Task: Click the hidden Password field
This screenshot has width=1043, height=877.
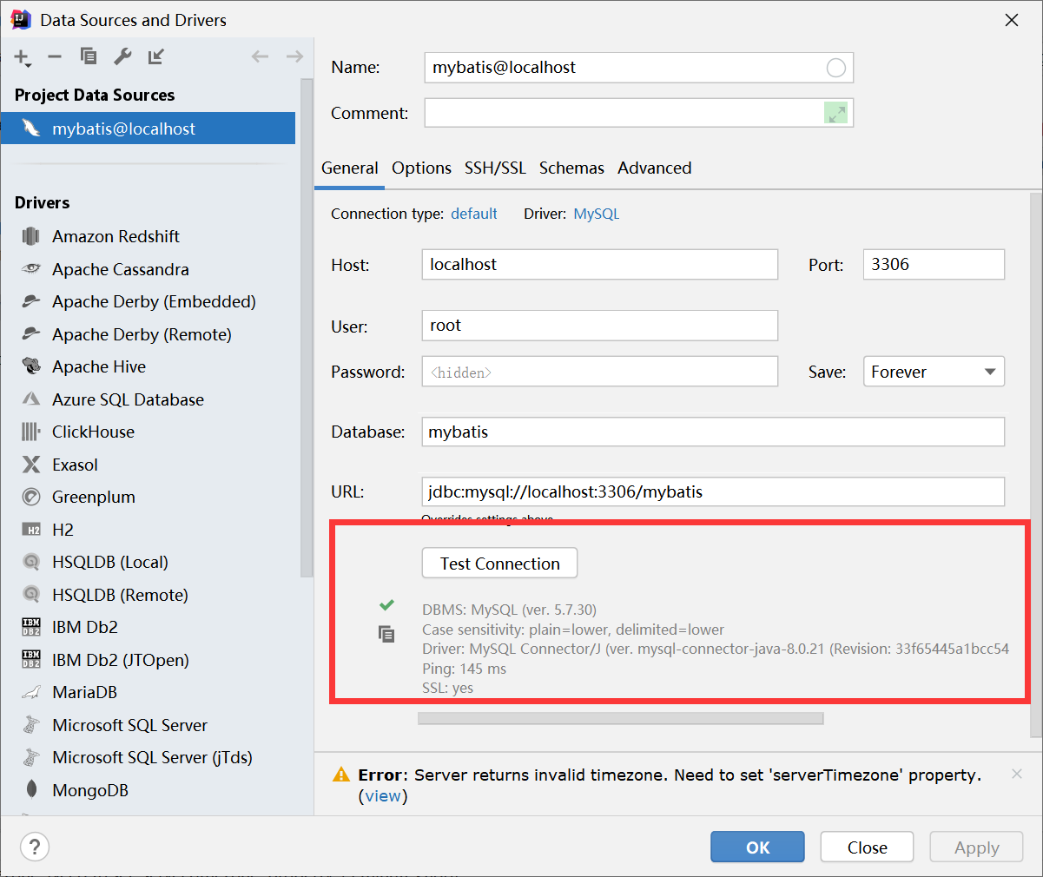Action: [x=599, y=372]
